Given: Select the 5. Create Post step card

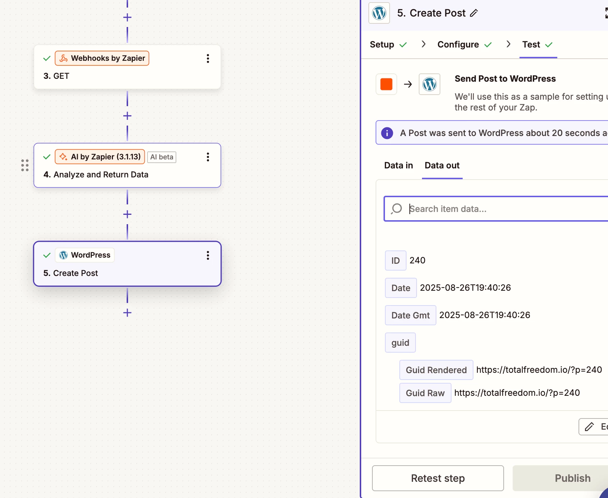Looking at the screenshot, I should pyautogui.click(x=127, y=264).
